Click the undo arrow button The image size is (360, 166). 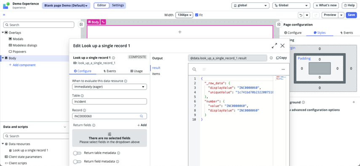tap(301, 15)
